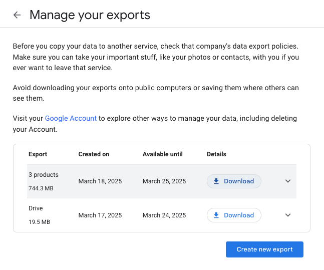Click the March 25, 2025 expiry date
This screenshot has width=324, height=270.
click(164, 181)
